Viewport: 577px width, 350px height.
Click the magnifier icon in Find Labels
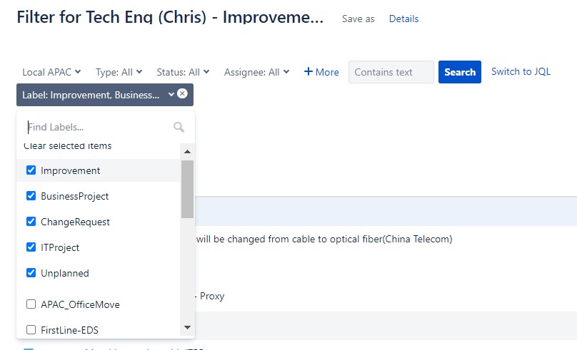point(179,127)
